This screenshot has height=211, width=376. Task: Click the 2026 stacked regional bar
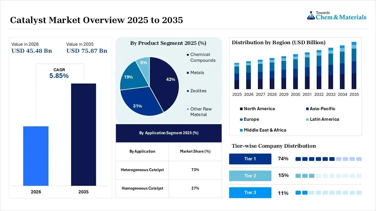coord(249,75)
